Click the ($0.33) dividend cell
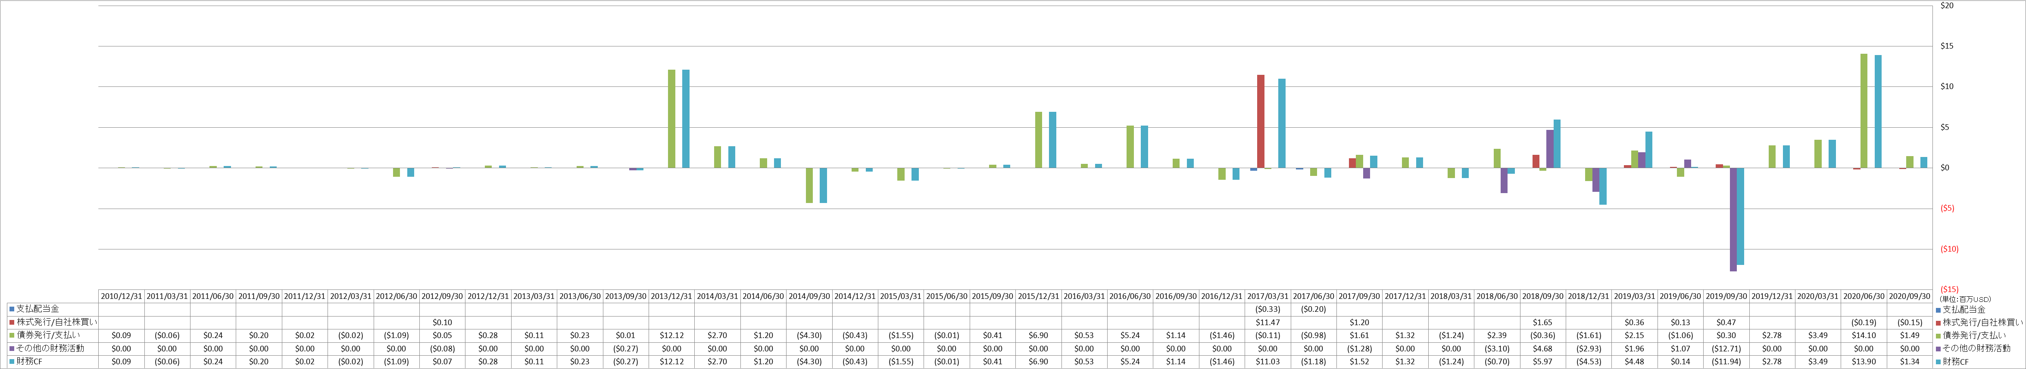The image size is (2026, 369). (1268, 309)
